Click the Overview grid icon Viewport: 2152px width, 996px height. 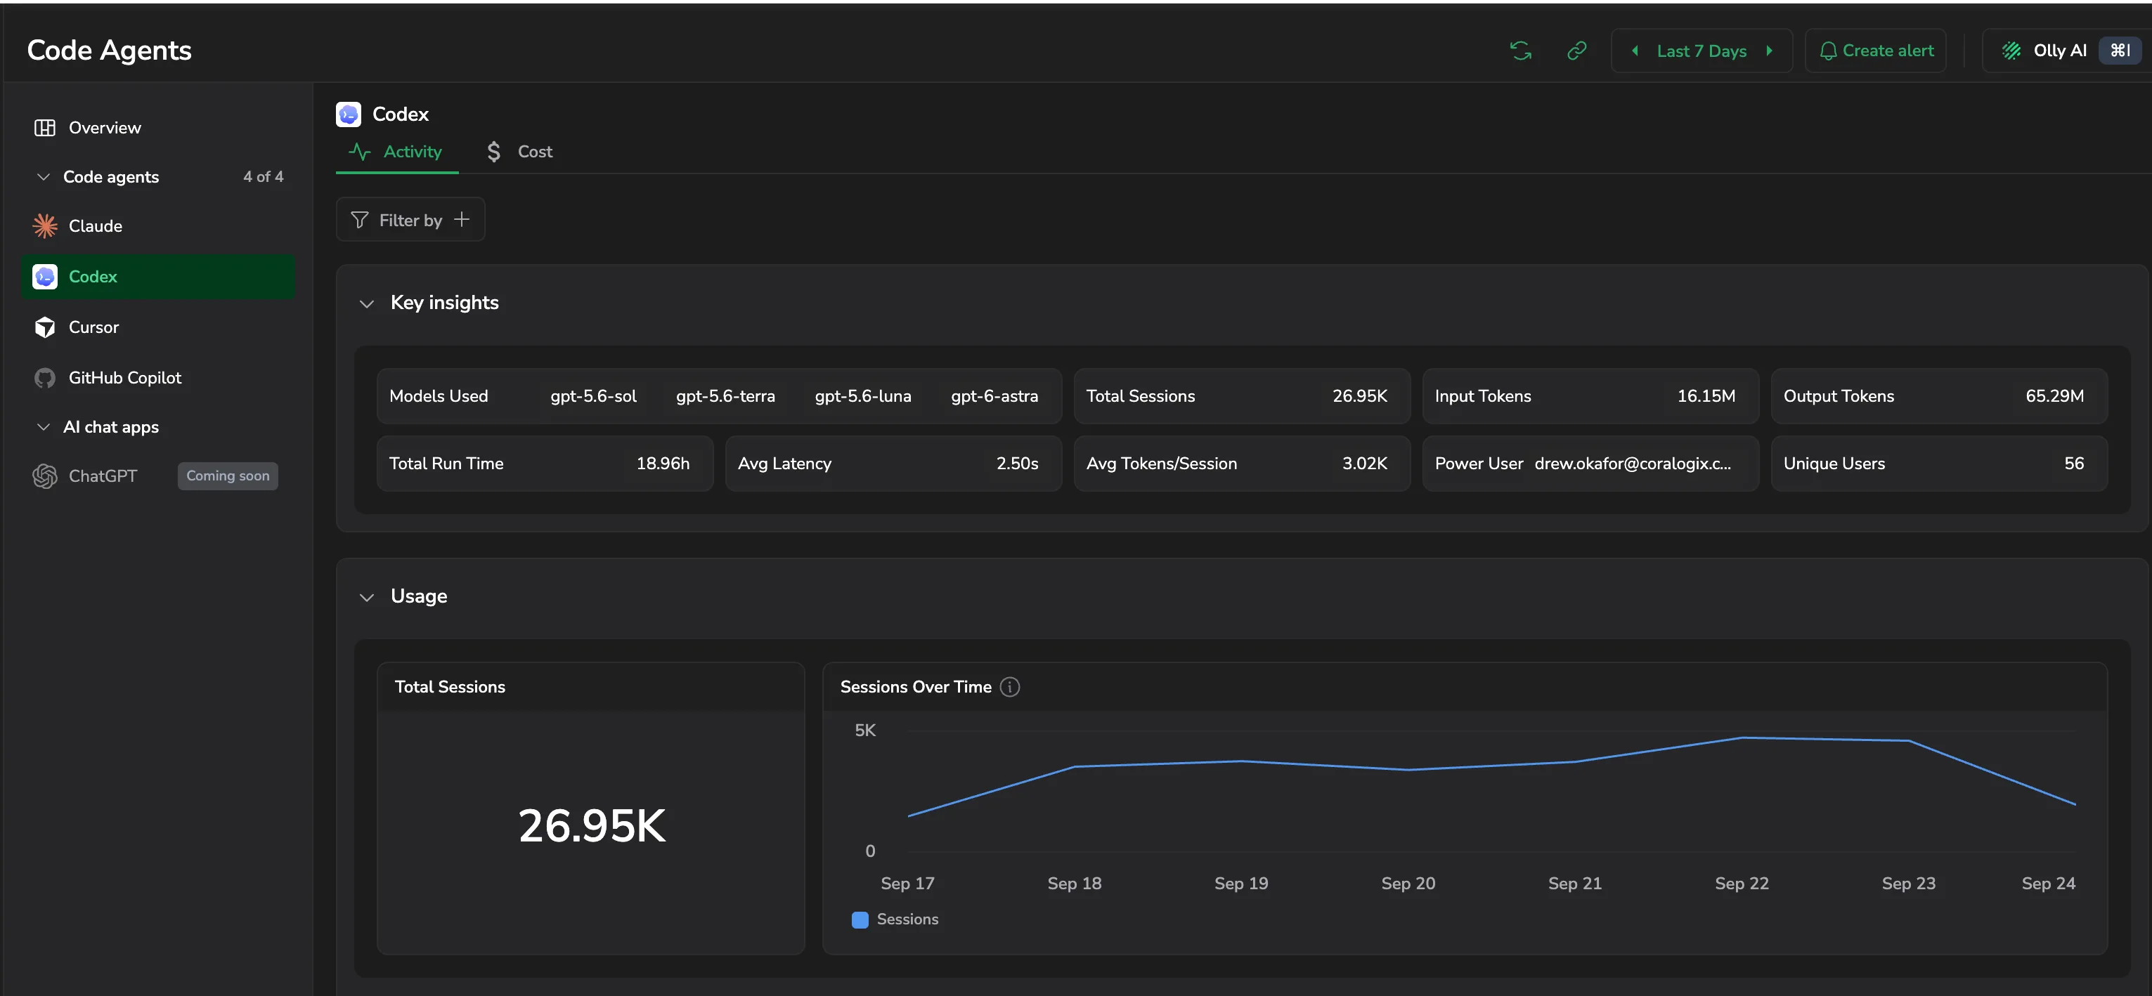click(44, 128)
